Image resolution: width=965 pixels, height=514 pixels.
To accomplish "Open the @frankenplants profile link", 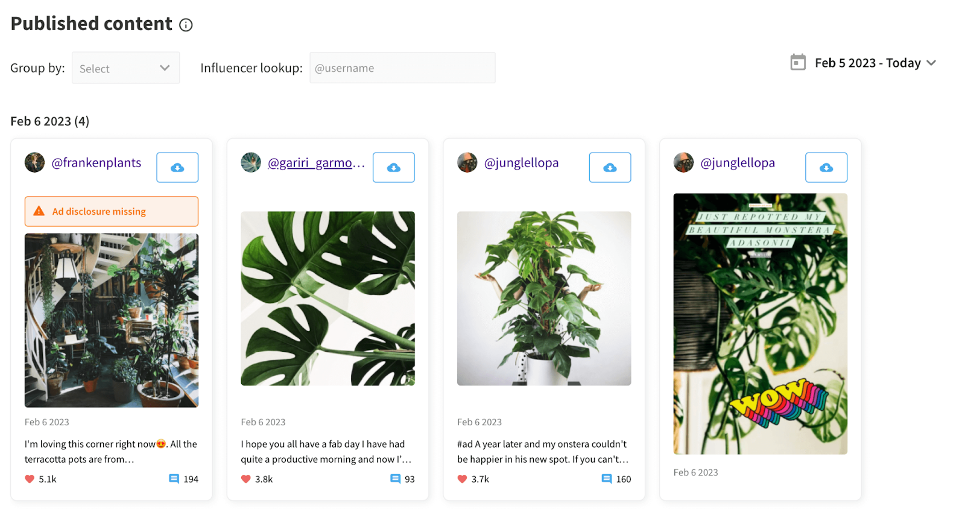I will (x=96, y=162).
